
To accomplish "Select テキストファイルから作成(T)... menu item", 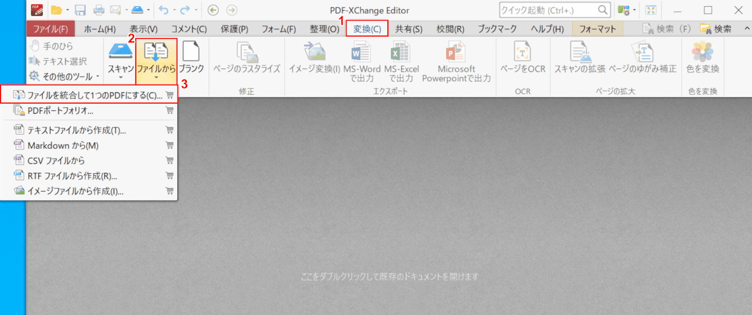I will pyautogui.click(x=89, y=130).
